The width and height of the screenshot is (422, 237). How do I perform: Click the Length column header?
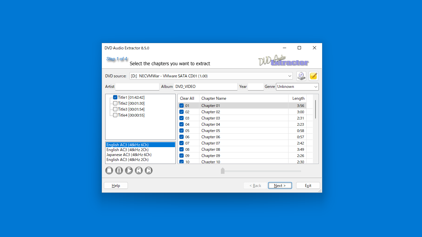point(297,98)
